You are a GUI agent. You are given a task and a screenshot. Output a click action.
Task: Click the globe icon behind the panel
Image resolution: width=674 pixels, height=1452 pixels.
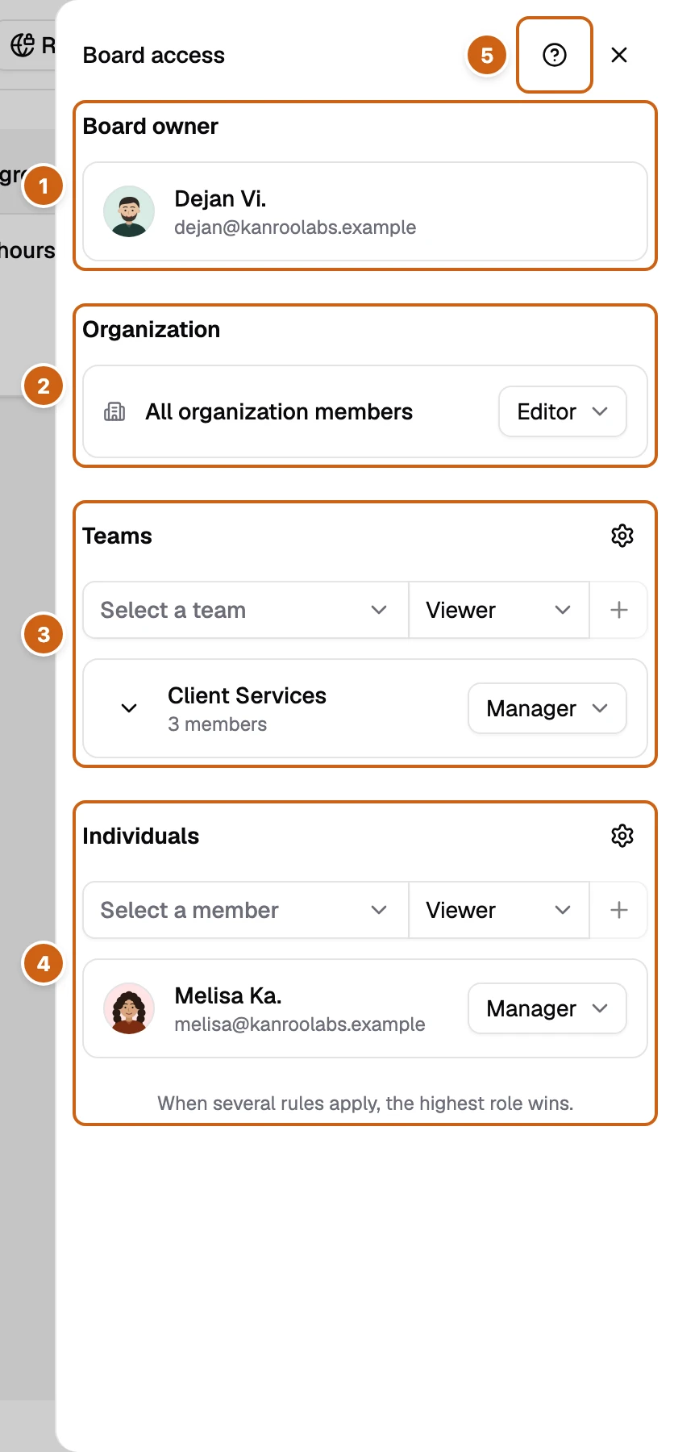click(23, 45)
